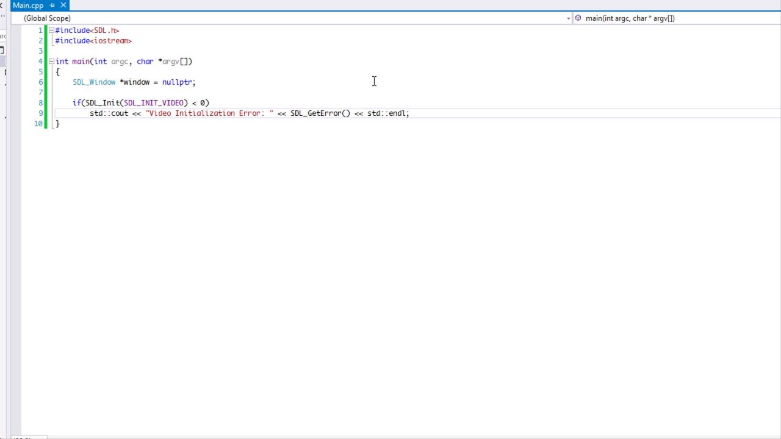Click the '*window' variable name
The height and width of the screenshot is (439, 781).
[135, 82]
